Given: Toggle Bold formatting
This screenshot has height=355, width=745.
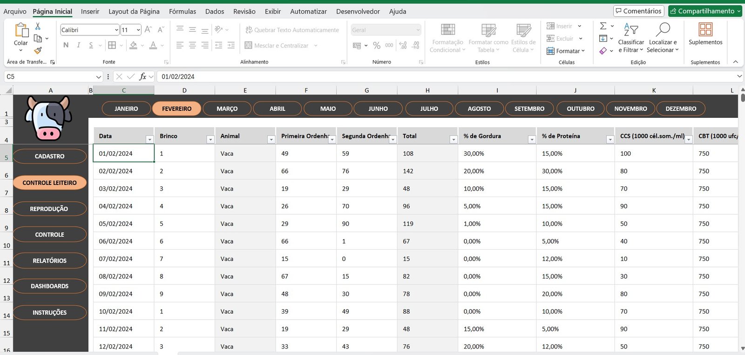Looking at the screenshot, I should point(66,45).
